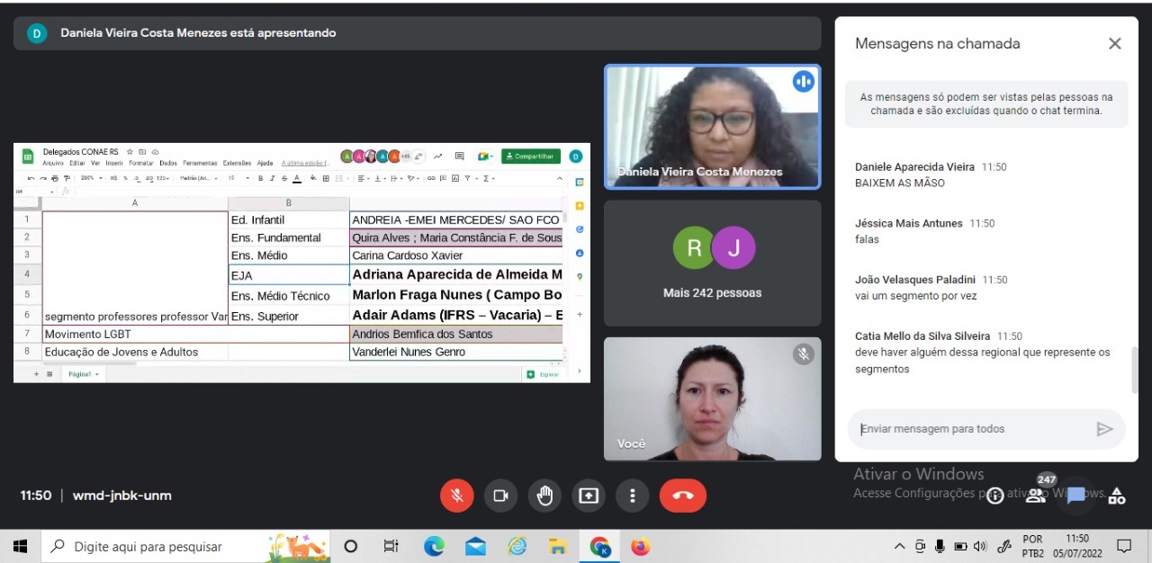This screenshot has height=563, width=1152.
Task: Click the chat messages scrollbar
Action: [x=1134, y=369]
